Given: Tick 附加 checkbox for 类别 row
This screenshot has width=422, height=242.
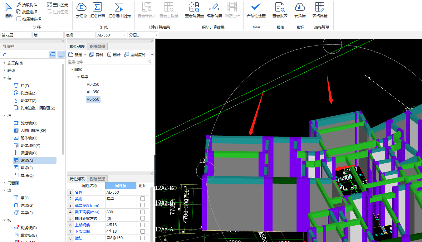Looking at the screenshot, I should [x=143, y=199].
